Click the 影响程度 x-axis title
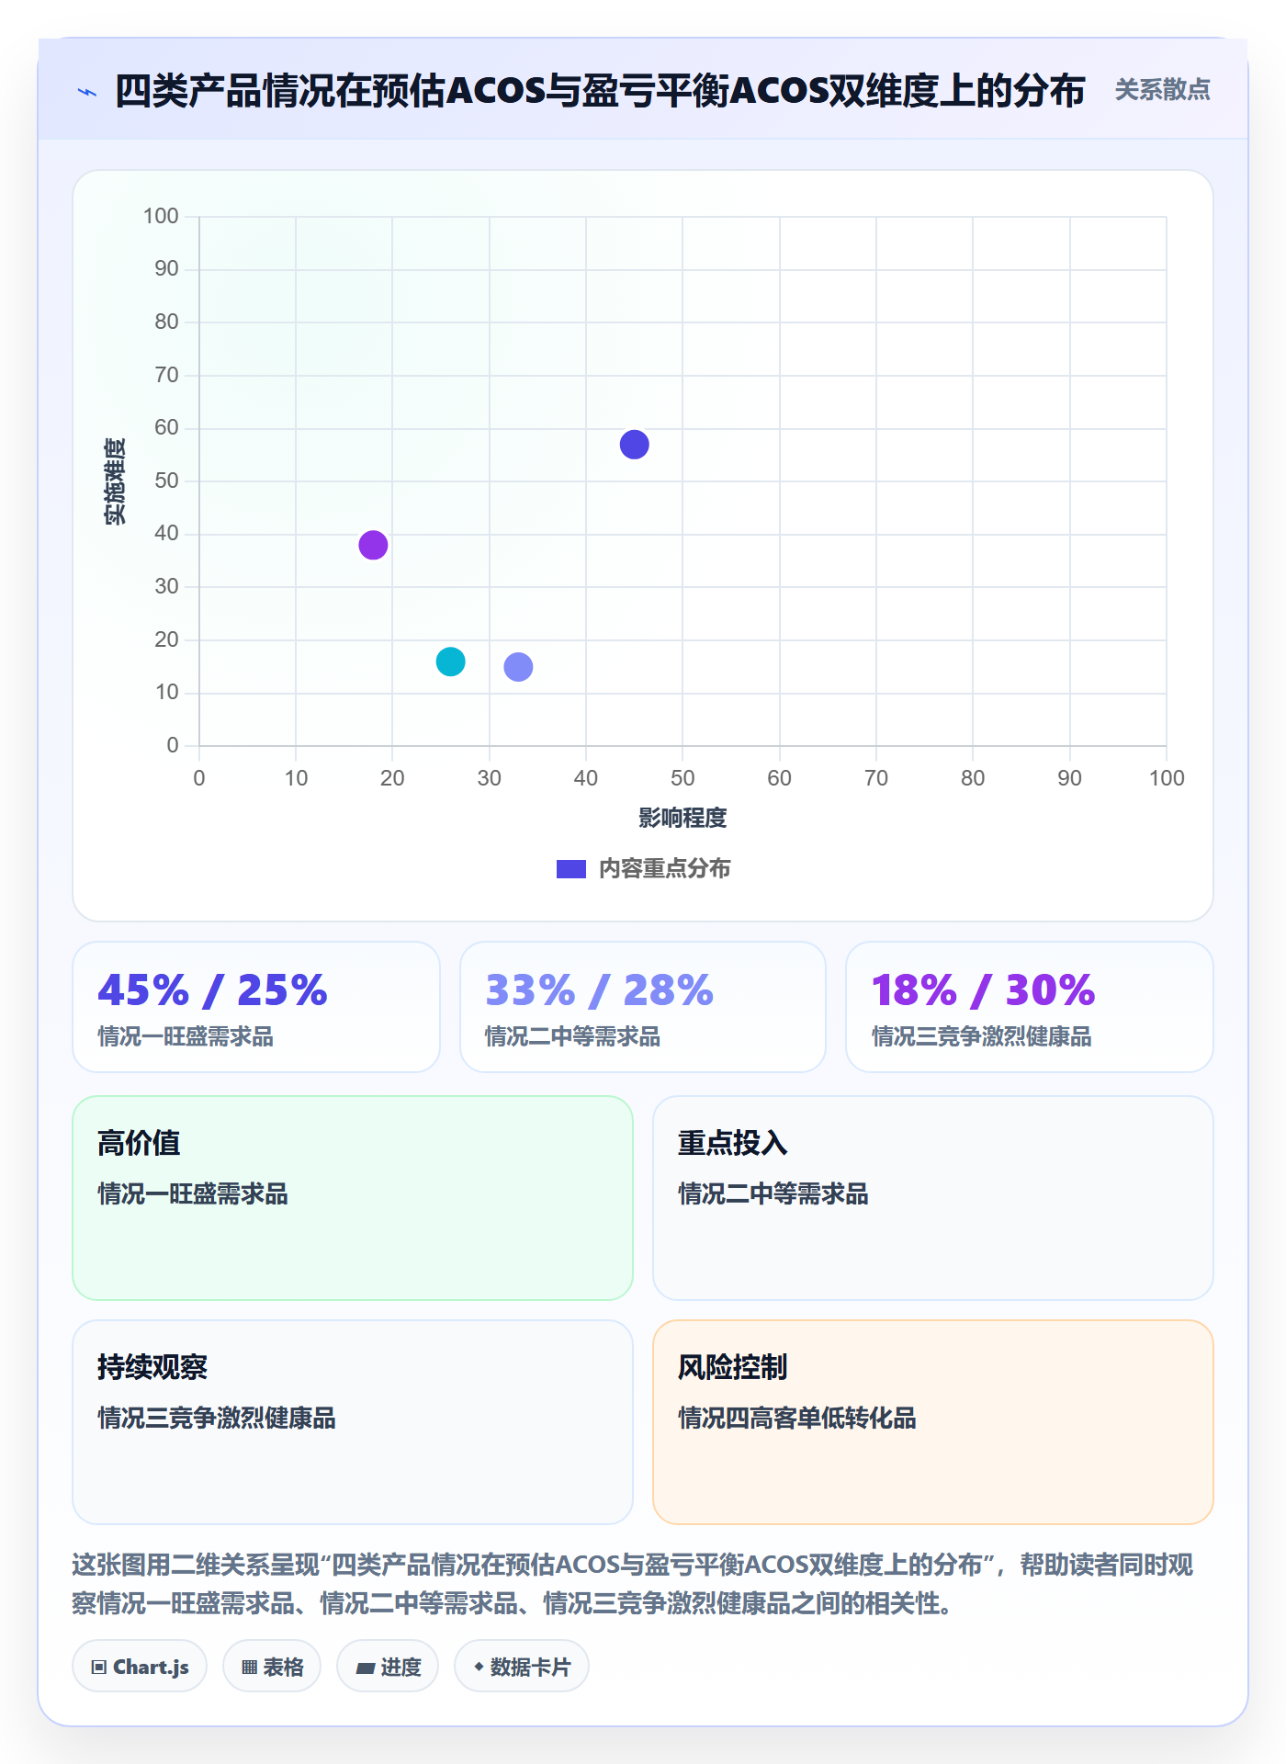Viewport: 1286px width, 1764px height. (682, 818)
